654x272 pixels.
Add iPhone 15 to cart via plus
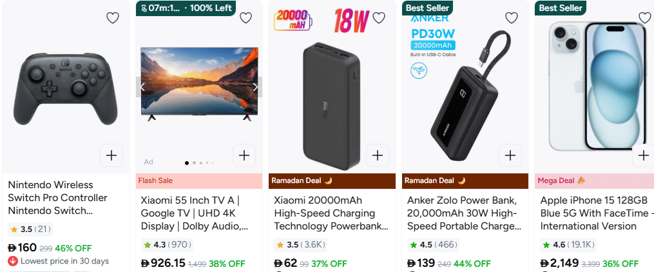tap(643, 155)
